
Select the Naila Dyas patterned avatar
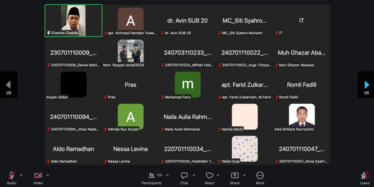pos(245,149)
